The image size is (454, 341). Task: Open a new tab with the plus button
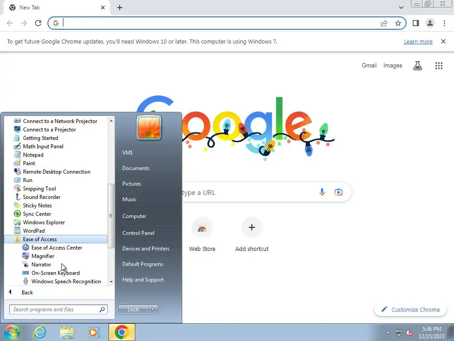coord(120,8)
